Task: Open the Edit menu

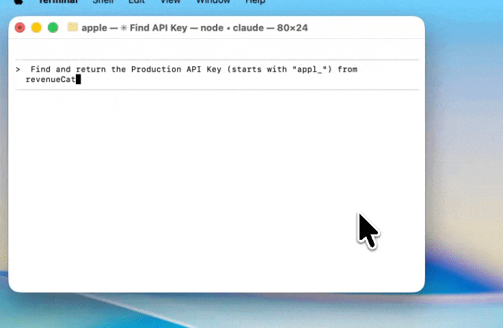Action: (x=137, y=2)
